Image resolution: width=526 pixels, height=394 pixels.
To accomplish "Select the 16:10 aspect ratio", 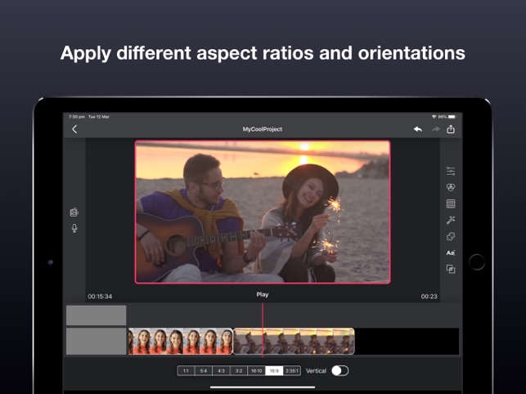I will [x=257, y=371].
